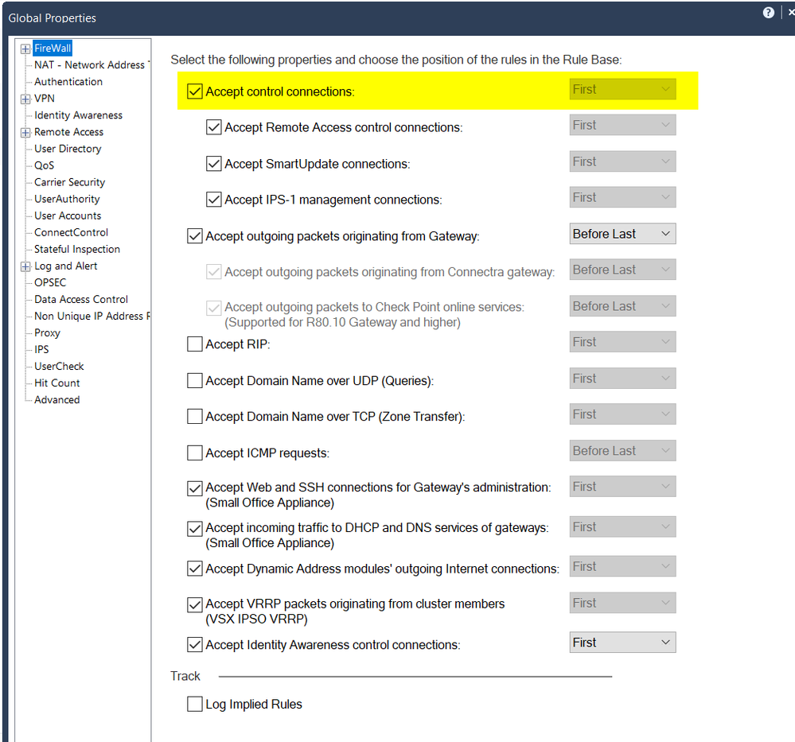Open OPSEC settings
The height and width of the screenshot is (742, 795).
[x=49, y=282]
